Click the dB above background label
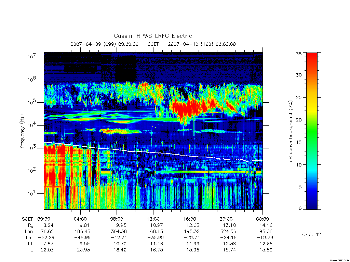The image size is (350, 262). pos(291,131)
